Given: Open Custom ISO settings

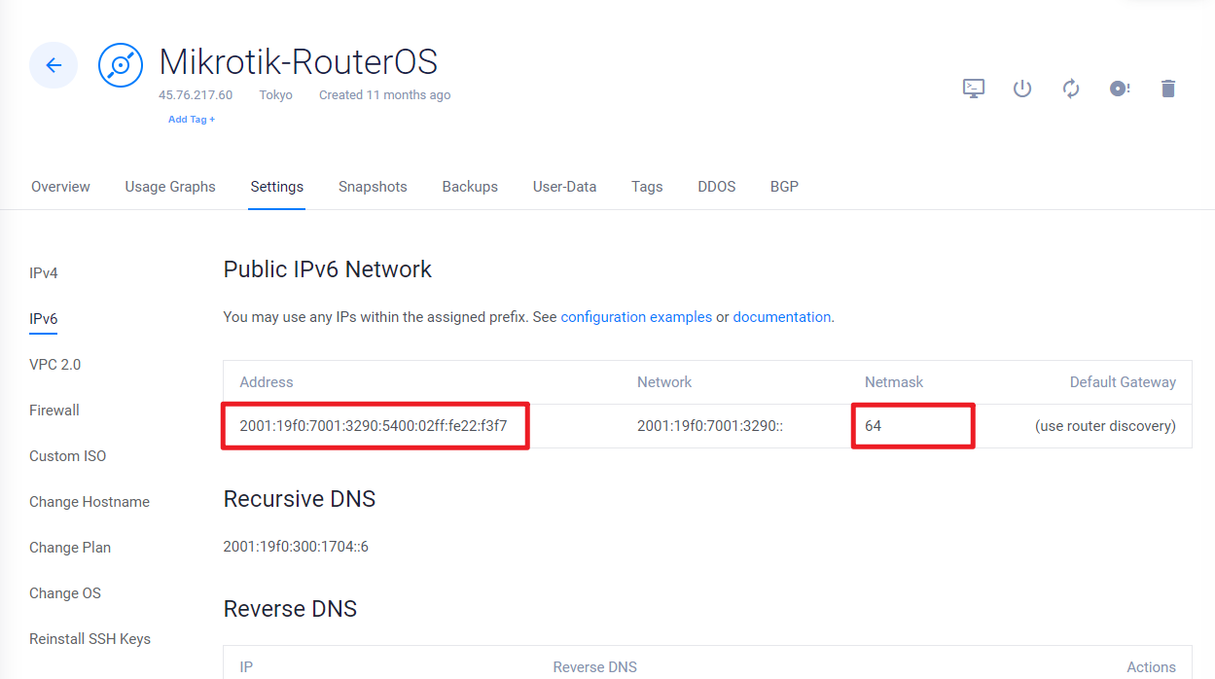Looking at the screenshot, I should 67,455.
